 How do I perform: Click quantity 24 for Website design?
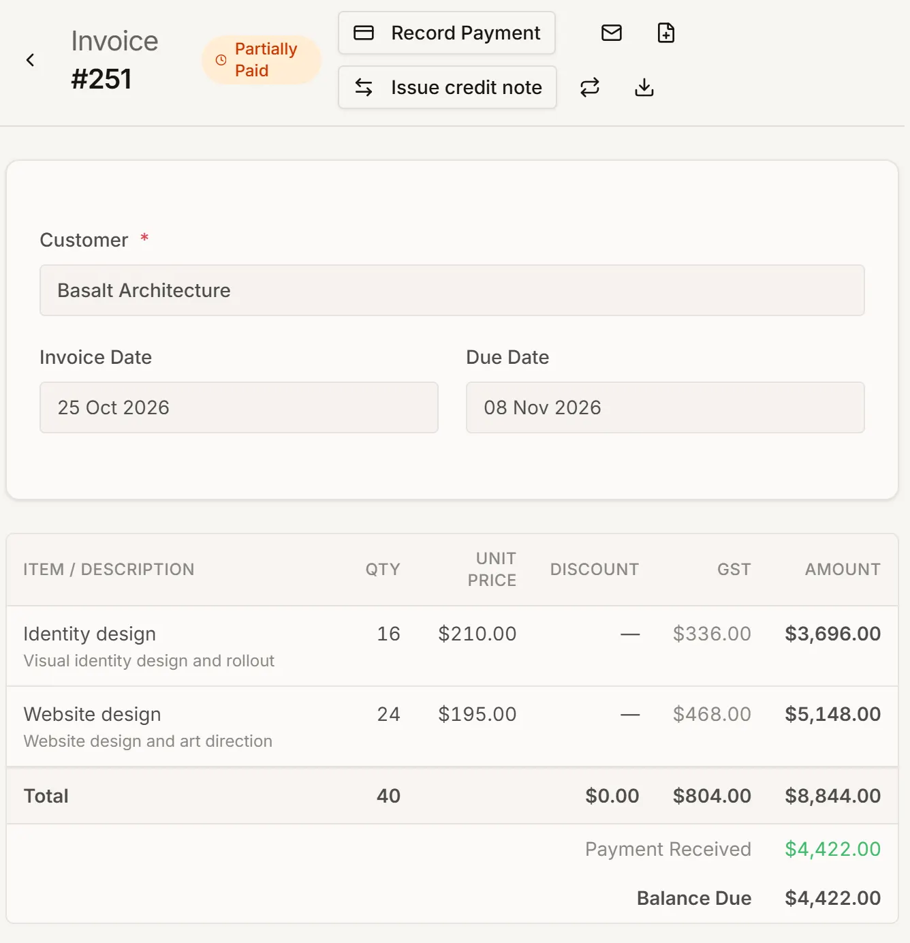pyautogui.click(x=389, y=714)
